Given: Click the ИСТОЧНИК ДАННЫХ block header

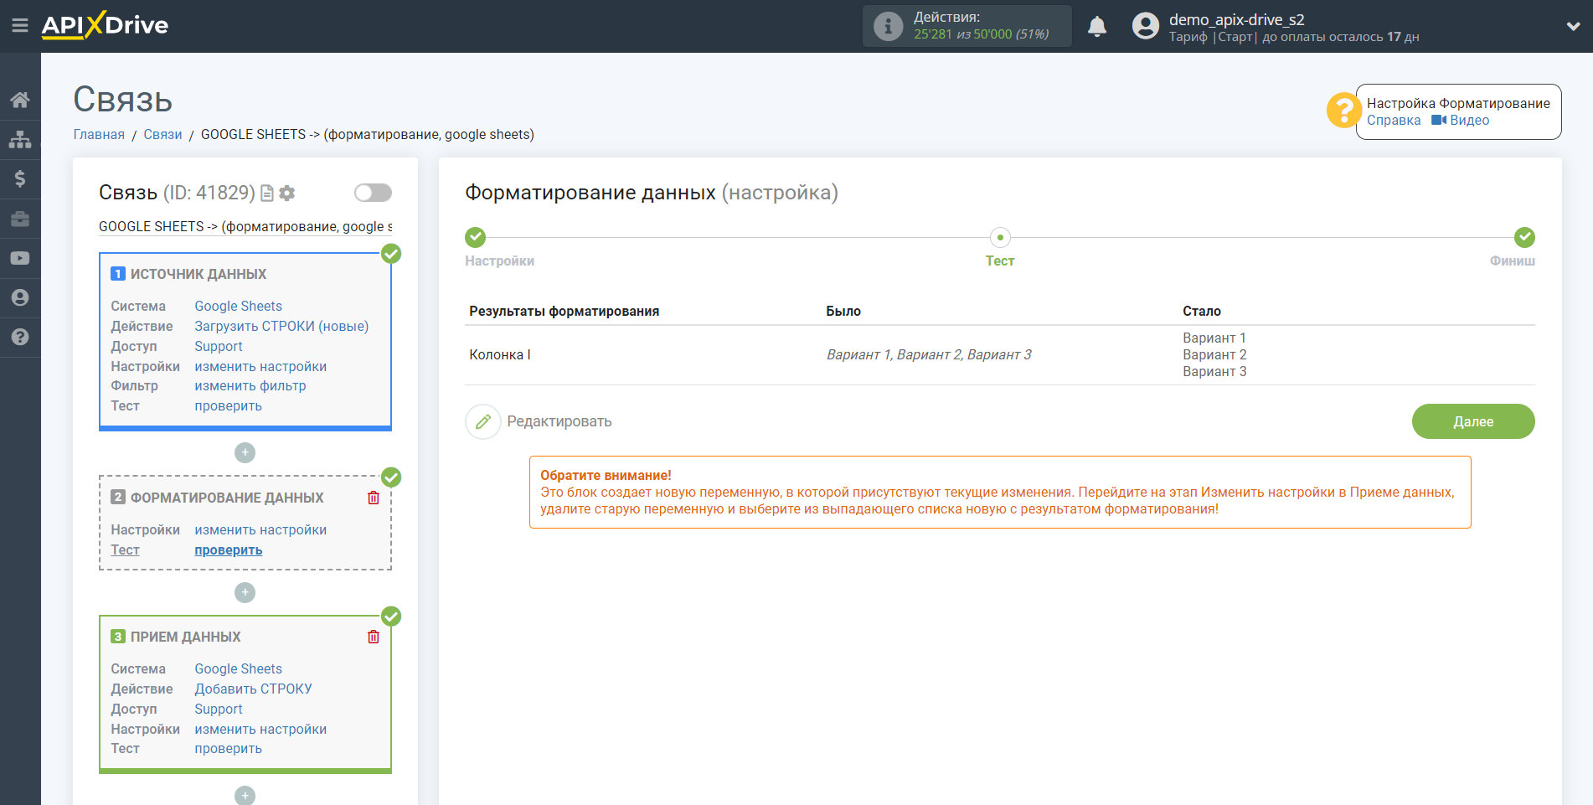Looking at the screenshot, I should tap(198, 274).
